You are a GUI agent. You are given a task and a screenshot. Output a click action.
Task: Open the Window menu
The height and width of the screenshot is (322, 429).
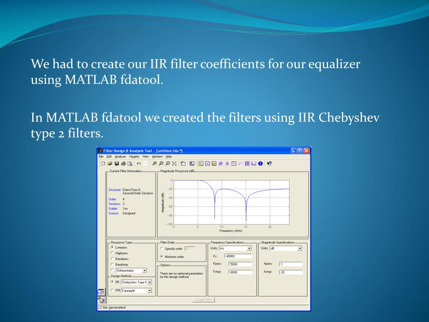[x=158, y=157]
